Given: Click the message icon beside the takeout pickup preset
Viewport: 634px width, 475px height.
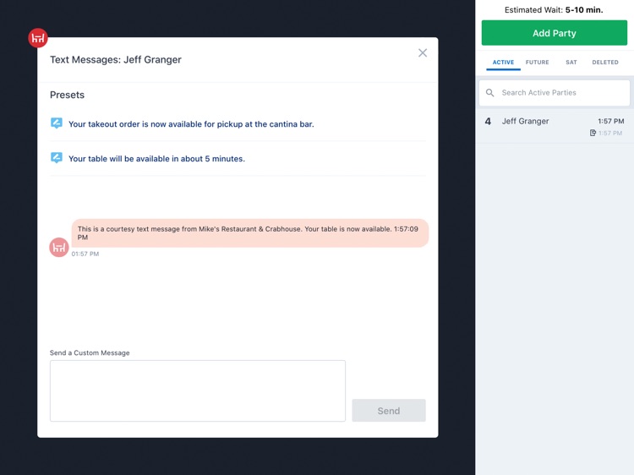Looking at the screenshot, I should click(x=57, y=123).
